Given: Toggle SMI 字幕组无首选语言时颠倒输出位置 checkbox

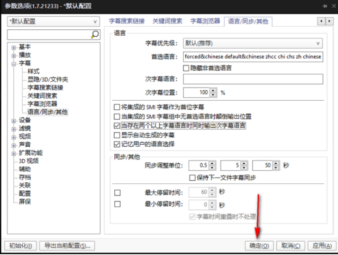Looking at the screenshot, I should pyautogui.click(x=117, y=117).
